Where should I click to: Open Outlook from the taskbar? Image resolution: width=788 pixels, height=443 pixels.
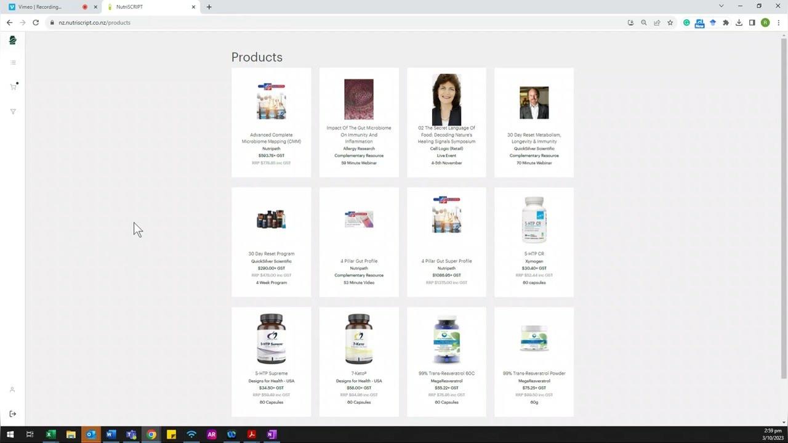coord(90,434)
